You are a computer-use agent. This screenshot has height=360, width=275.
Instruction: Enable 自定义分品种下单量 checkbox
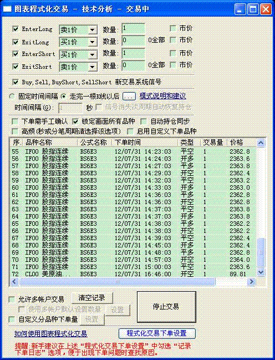click(12, 319)
